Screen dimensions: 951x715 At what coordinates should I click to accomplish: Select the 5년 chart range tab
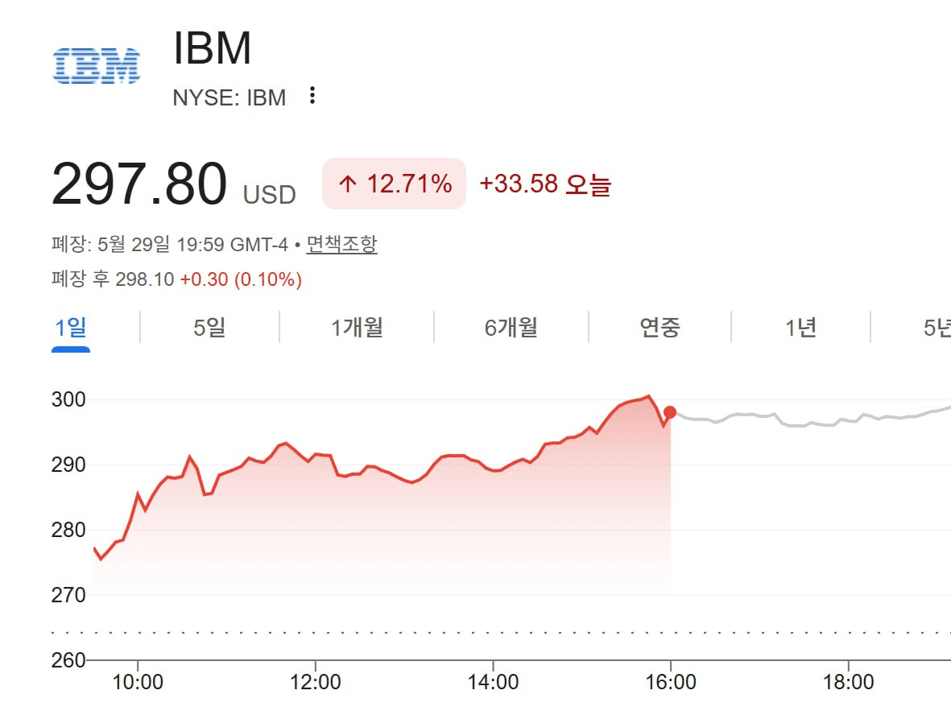pyautogui.click(x=937, y=328)
